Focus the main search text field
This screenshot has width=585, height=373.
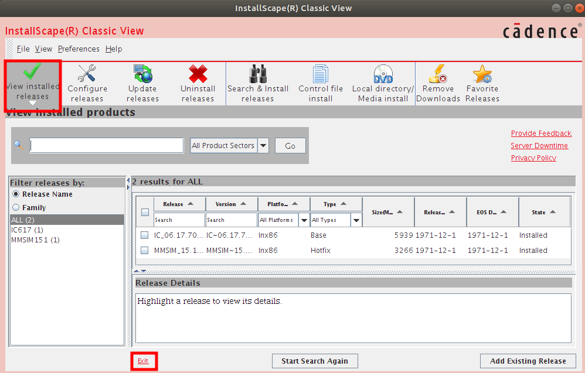107,145
